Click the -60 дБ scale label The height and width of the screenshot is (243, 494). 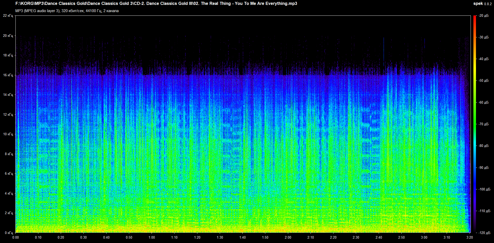pos(484,103)
